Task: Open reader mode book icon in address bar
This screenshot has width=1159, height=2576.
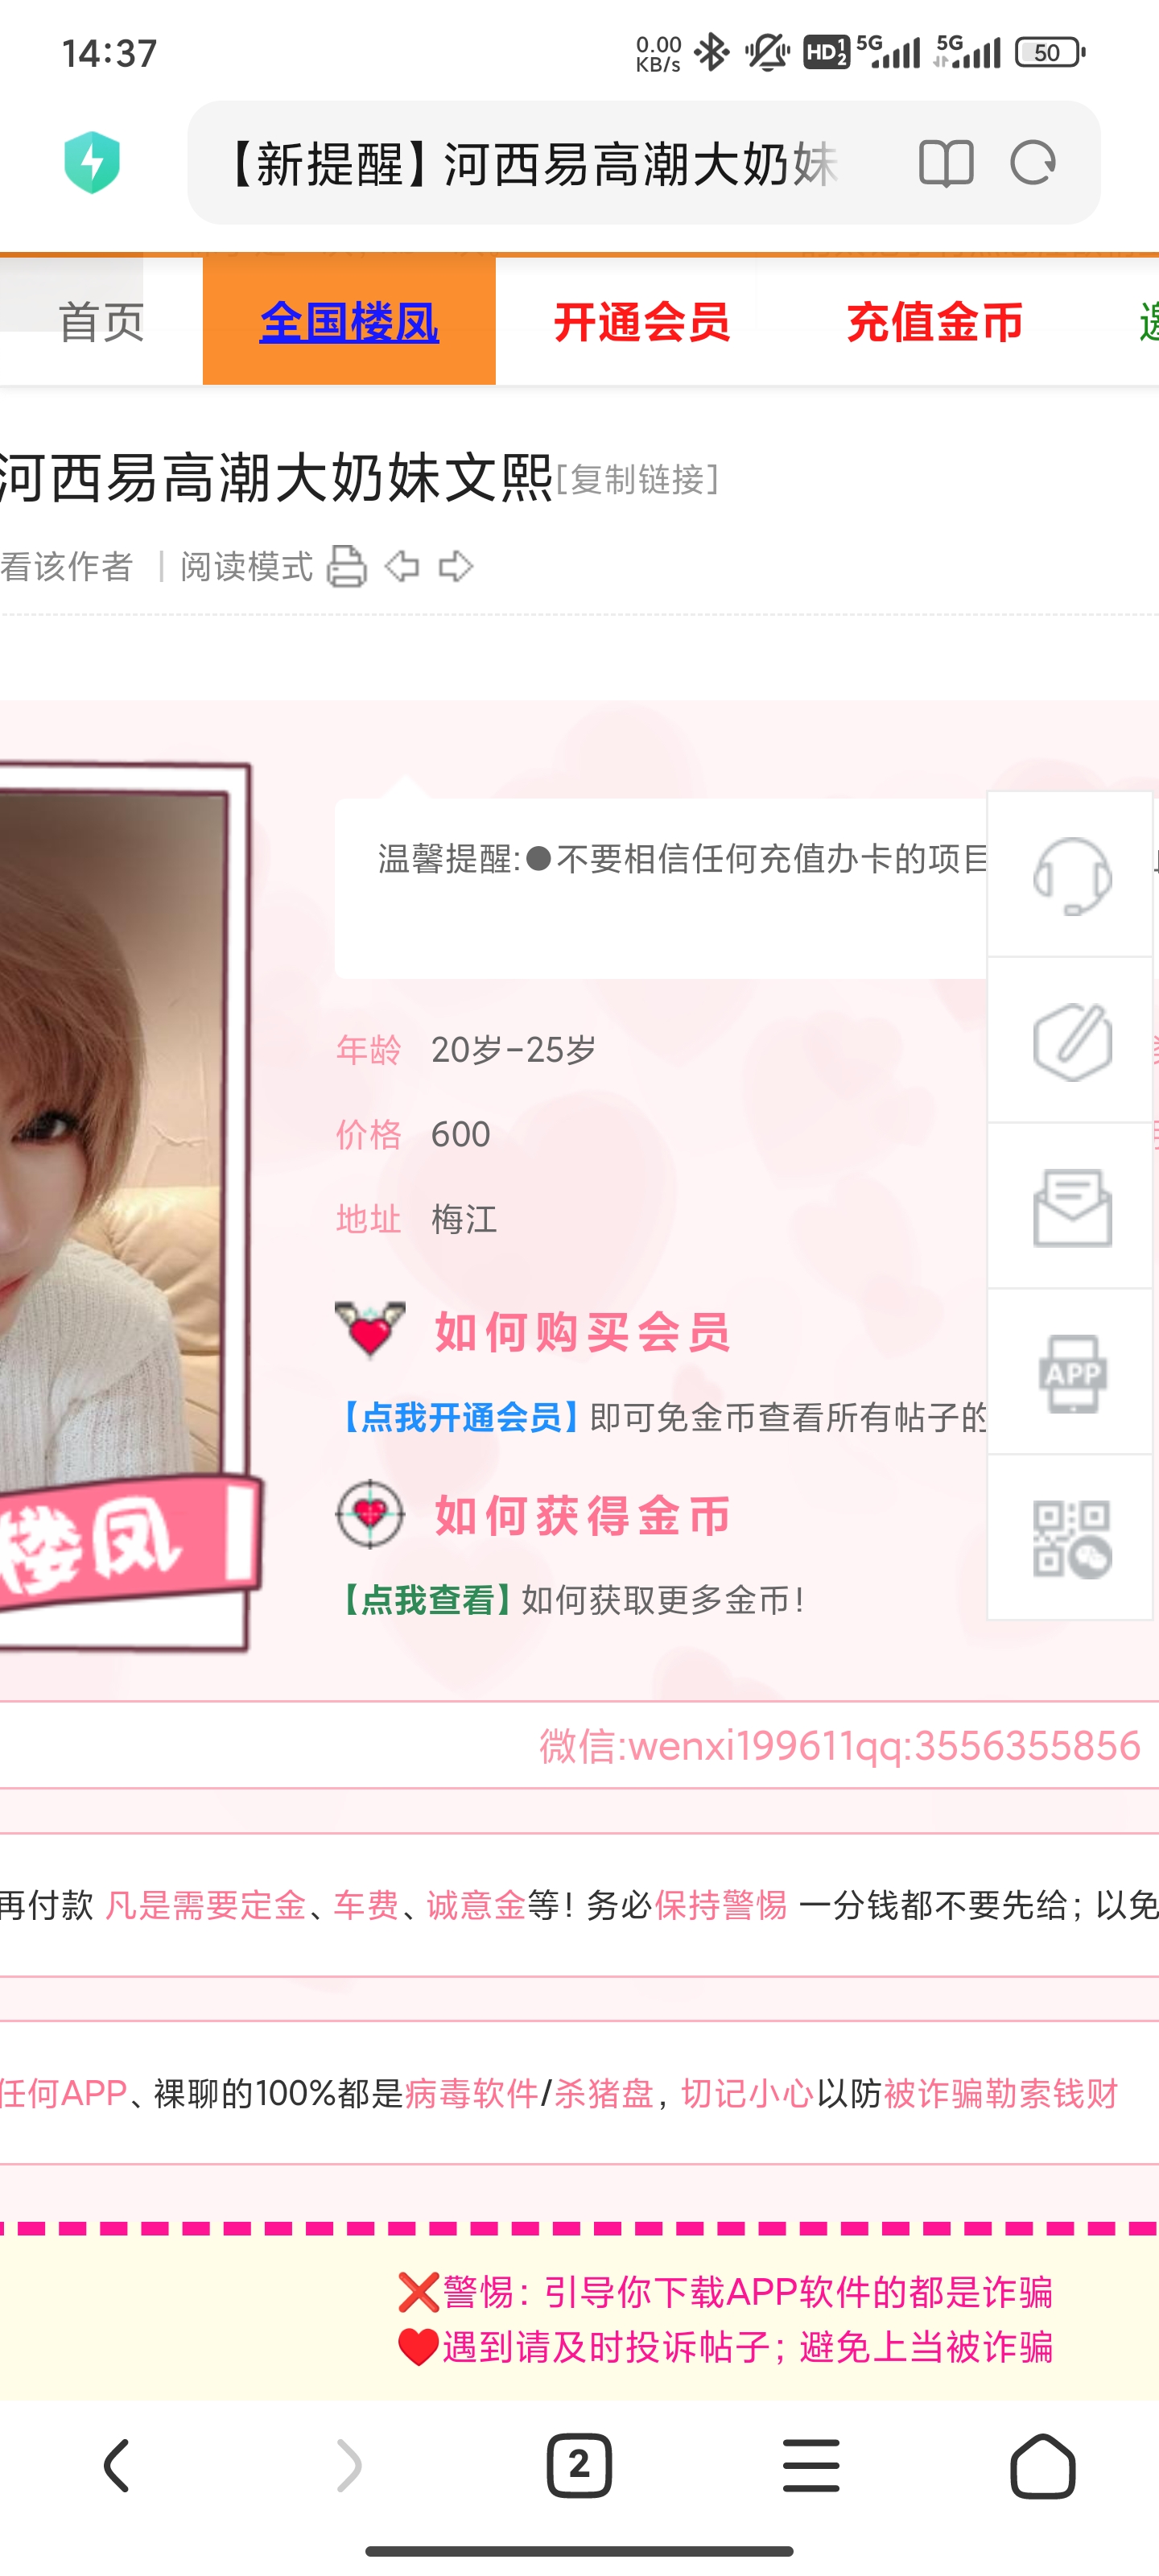Action: pos(945,163)
